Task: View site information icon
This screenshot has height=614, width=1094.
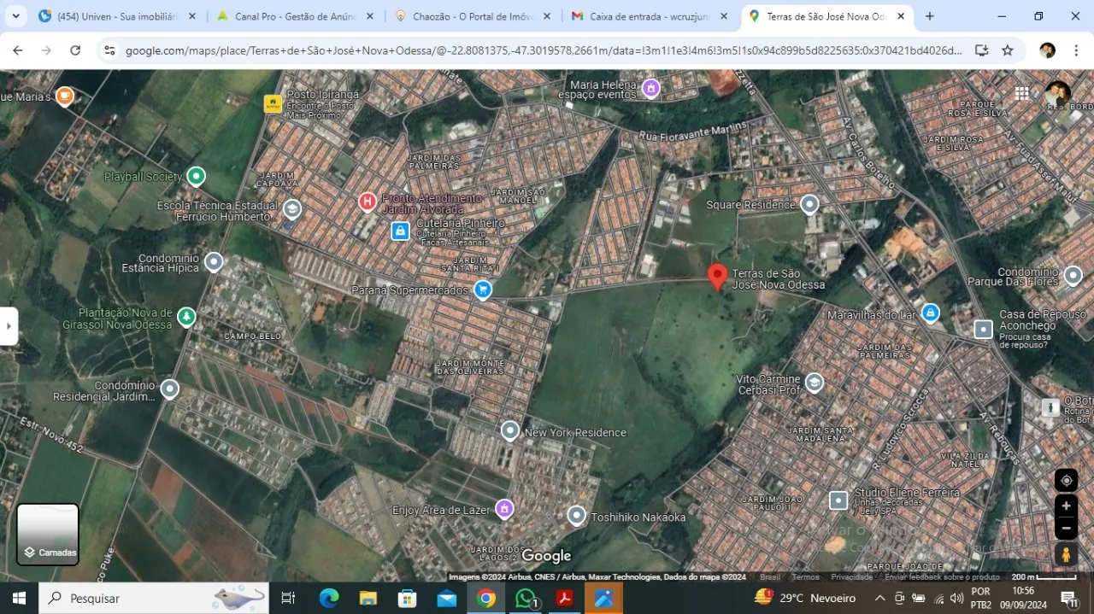Action: (109, 50)
